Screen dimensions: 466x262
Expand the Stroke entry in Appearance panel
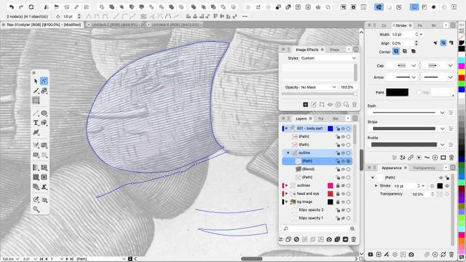click(376, 186)
